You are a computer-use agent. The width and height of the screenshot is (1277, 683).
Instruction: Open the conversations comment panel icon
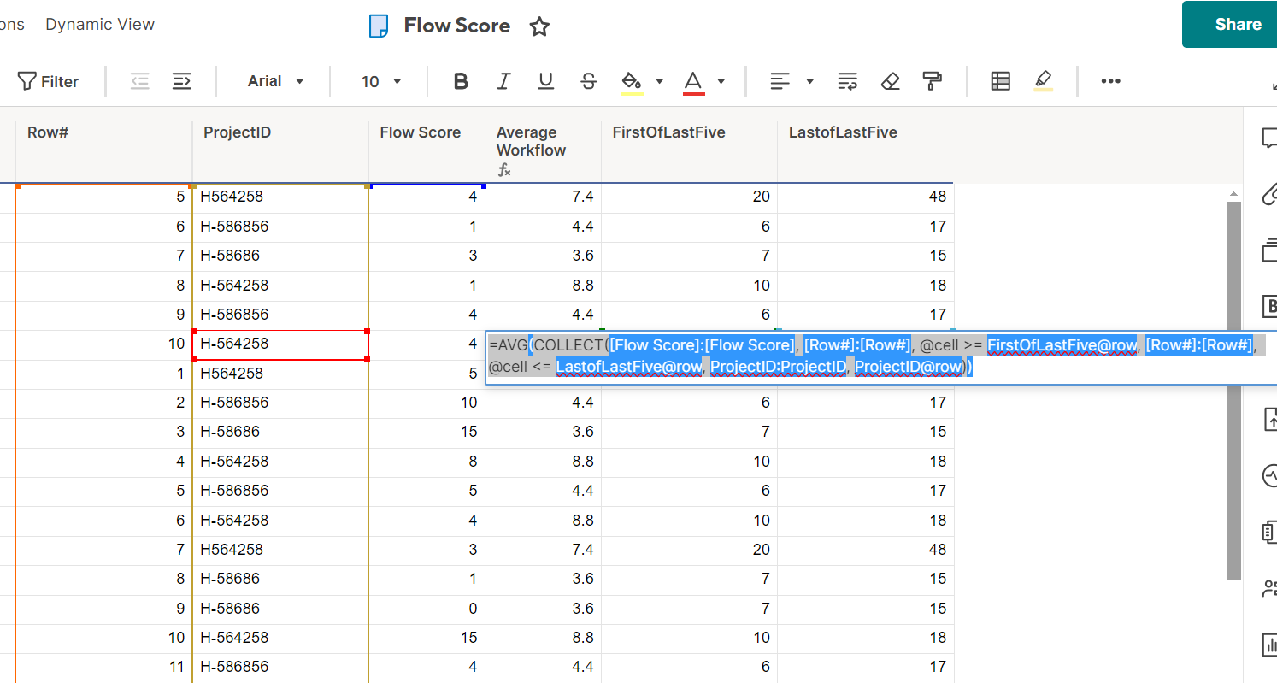coord(1268,138)
